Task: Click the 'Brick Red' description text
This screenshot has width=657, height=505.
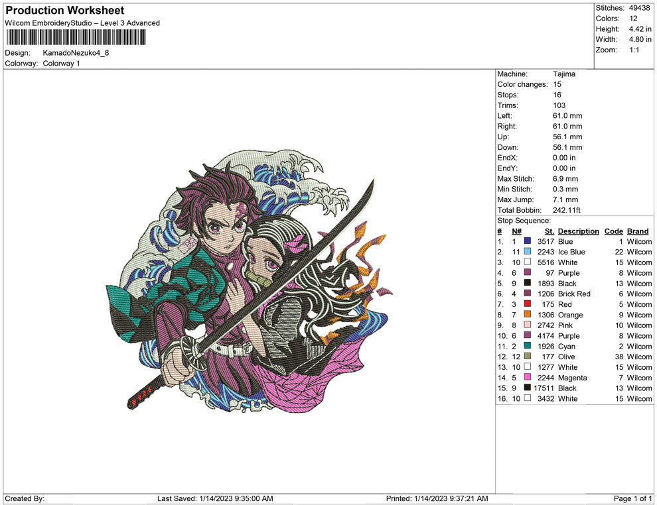Action: click(x=574, y=294)
